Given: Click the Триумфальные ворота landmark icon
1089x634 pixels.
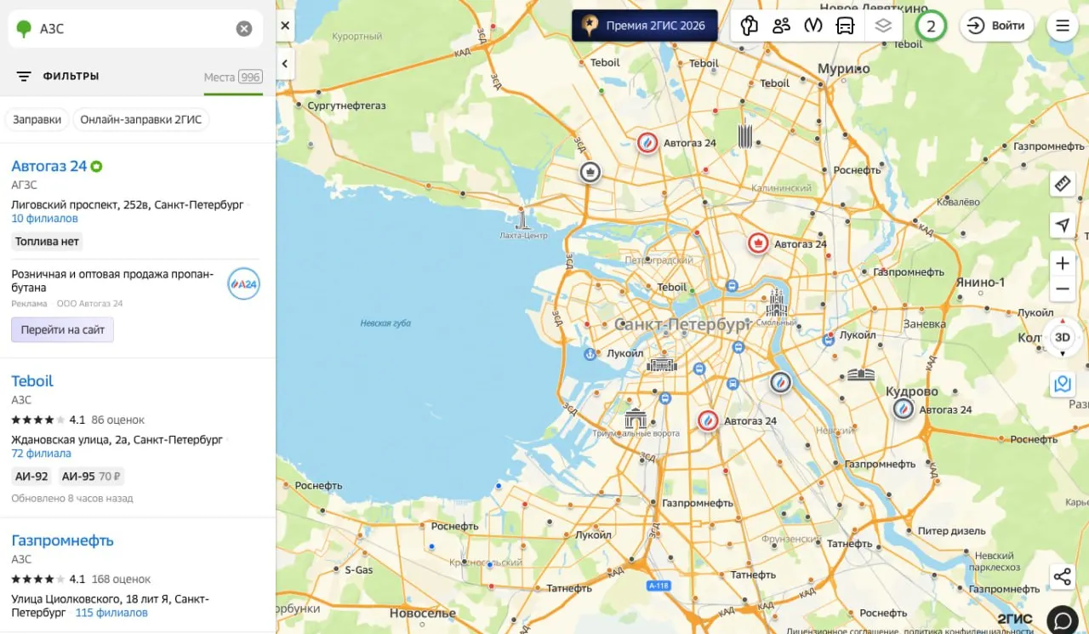Looking at the screenshot, I should (636, 419).
